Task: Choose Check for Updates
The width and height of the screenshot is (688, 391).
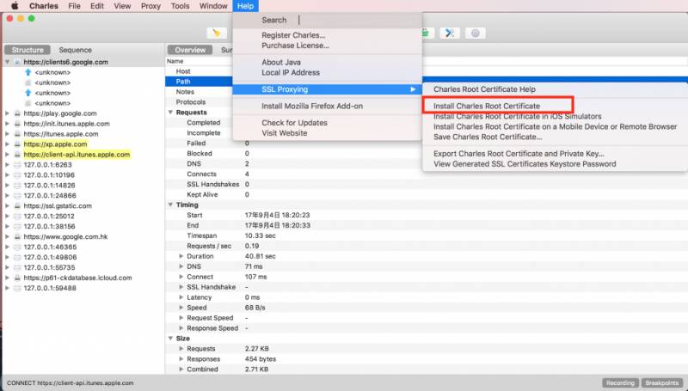Action: pos(294,123)
